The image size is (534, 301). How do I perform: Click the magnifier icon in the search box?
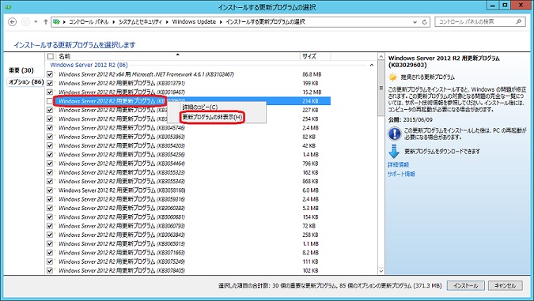tap(518, 21)
